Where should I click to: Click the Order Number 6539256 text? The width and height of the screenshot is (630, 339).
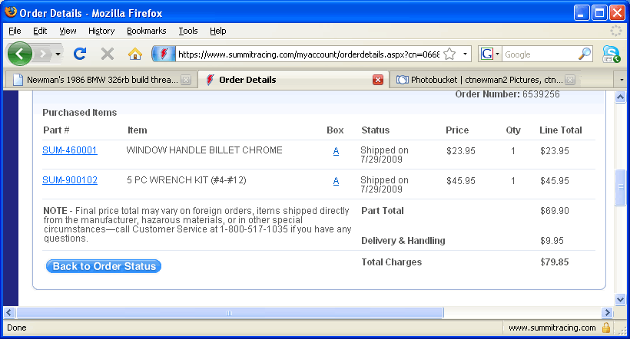pos(507,94)
